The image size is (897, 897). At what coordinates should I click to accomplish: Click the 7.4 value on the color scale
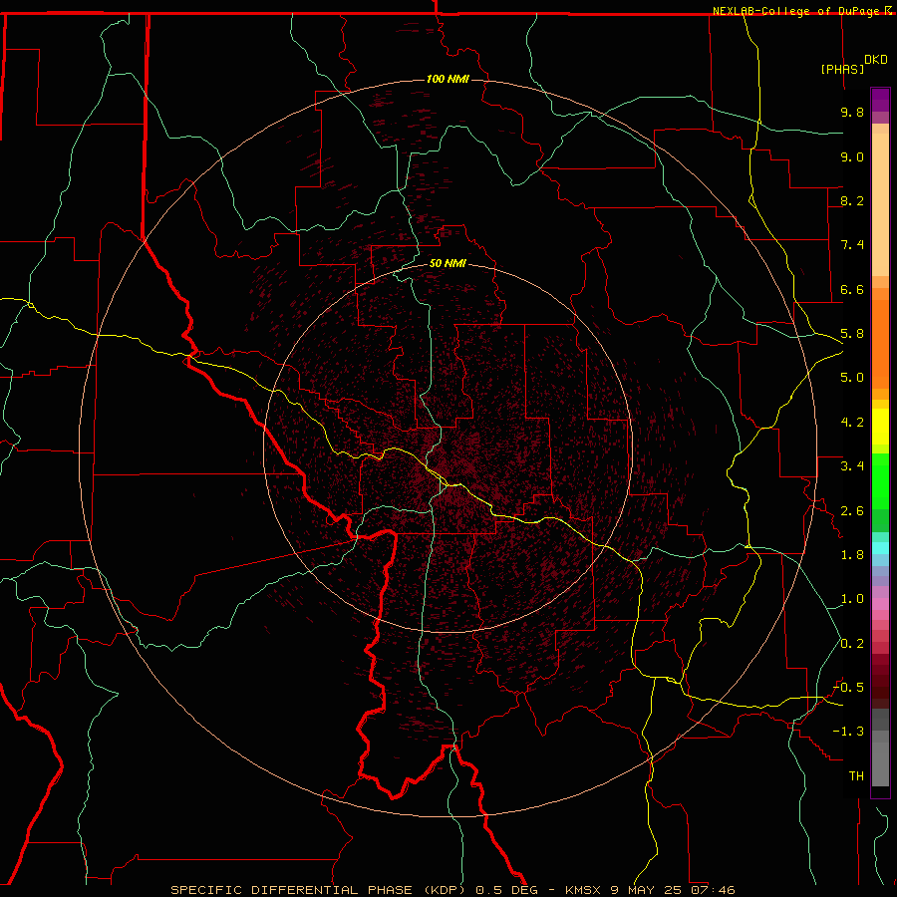click(x=852, y=245)
